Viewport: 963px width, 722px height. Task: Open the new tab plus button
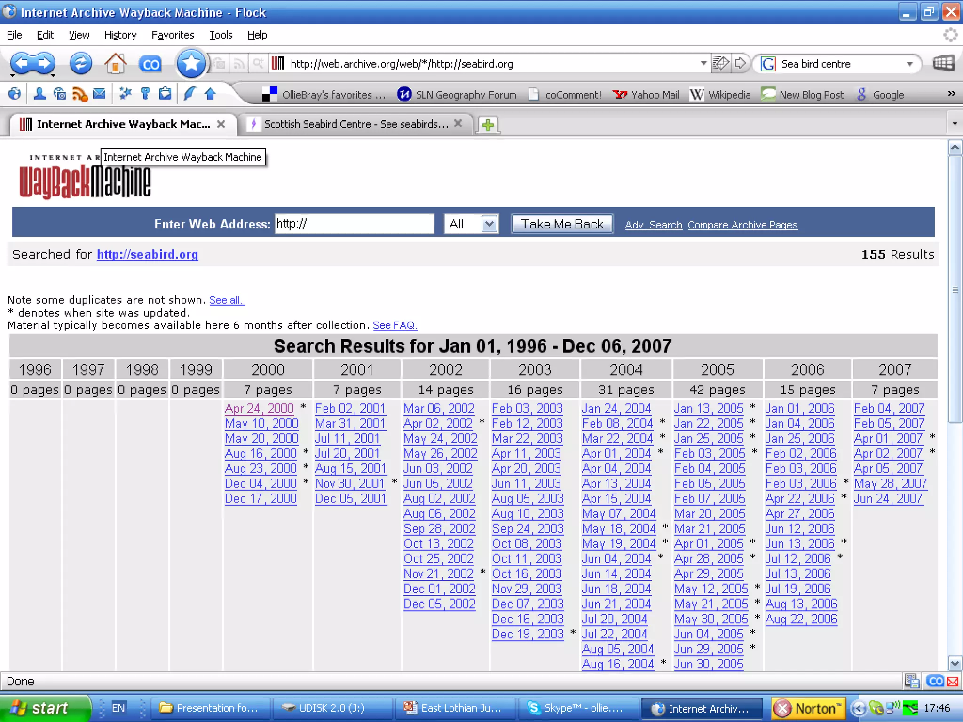(488, 125)
